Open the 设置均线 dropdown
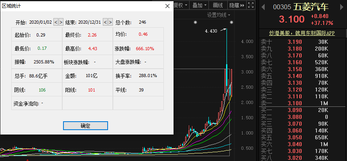This screenshot has width=347, height=161. coord(219,15)
